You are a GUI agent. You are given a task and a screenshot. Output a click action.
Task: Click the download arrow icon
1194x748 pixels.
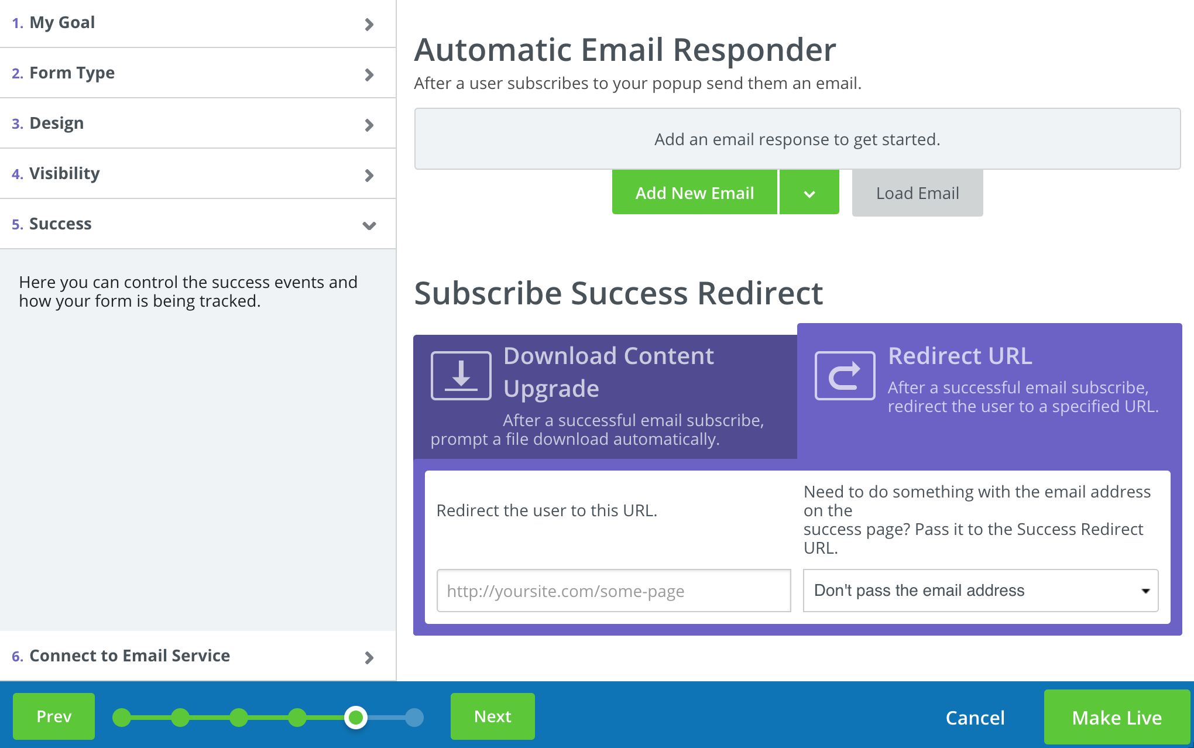coord(461,376)
